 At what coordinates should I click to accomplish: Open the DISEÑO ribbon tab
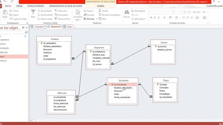pyautogui.click(x=101, y=6)
